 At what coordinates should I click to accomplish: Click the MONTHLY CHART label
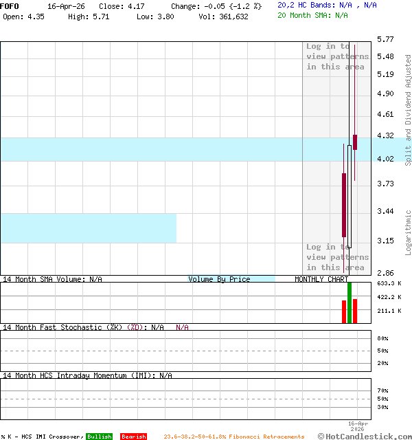click(x=321, y=279)
